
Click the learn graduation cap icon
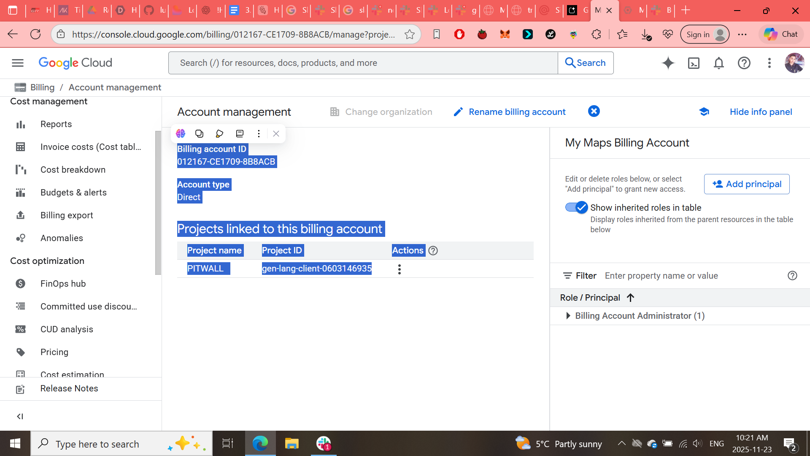[x=704, y=111]
